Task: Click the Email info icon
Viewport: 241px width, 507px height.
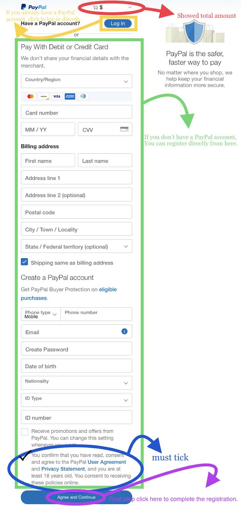Action: [124, 331]
